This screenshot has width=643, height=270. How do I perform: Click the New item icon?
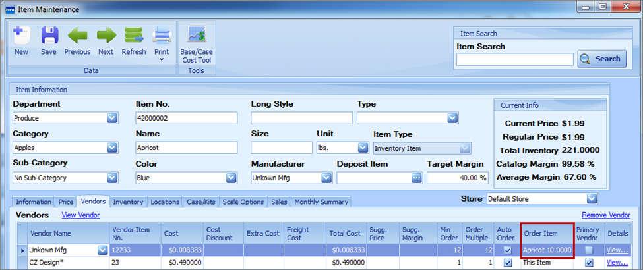coord(21,36)
